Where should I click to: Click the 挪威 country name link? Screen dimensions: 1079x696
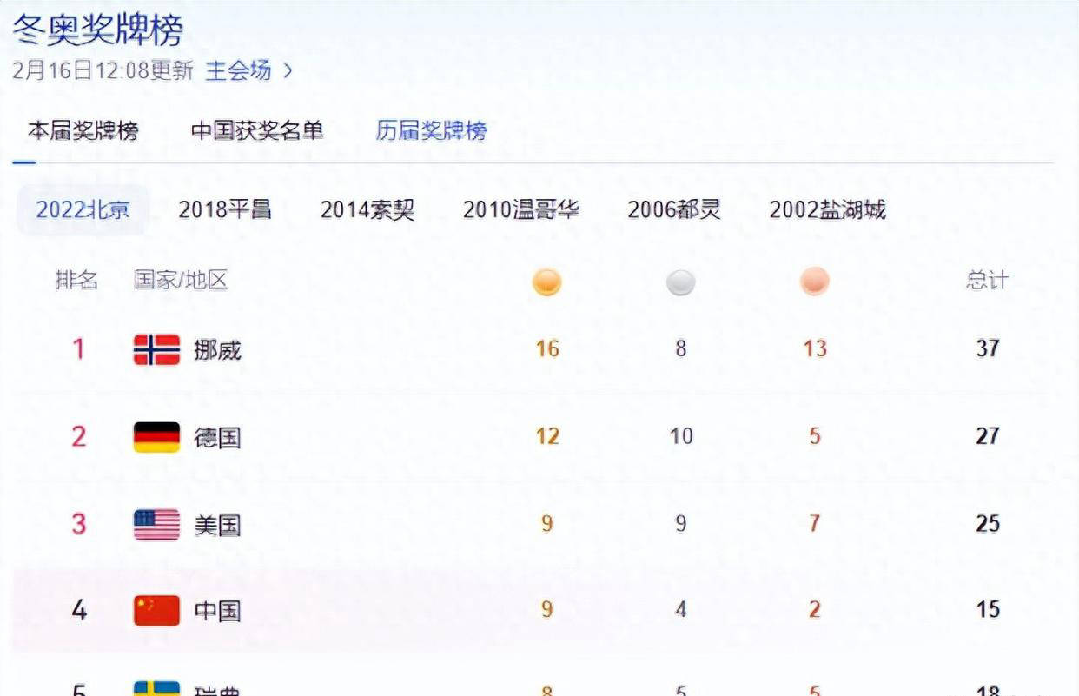pyautogui.click(x=217, y=350)
